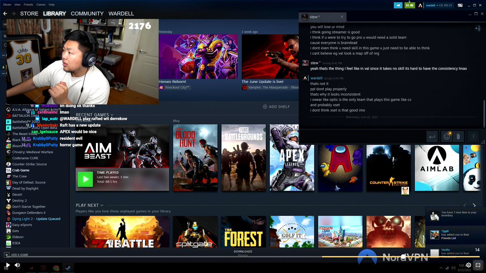
Task: Go to the LIBRARY tab
Action: click(54, 13)
